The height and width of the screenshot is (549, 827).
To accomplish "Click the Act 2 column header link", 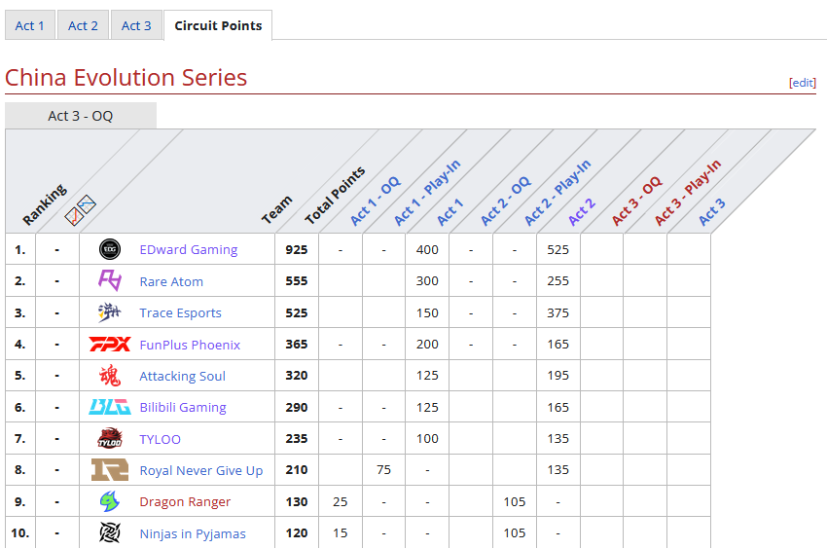I will (582, 211).
